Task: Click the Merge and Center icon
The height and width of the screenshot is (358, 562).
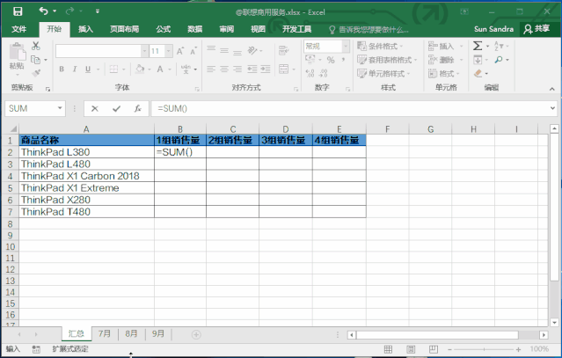Action: tap(284, 69)
